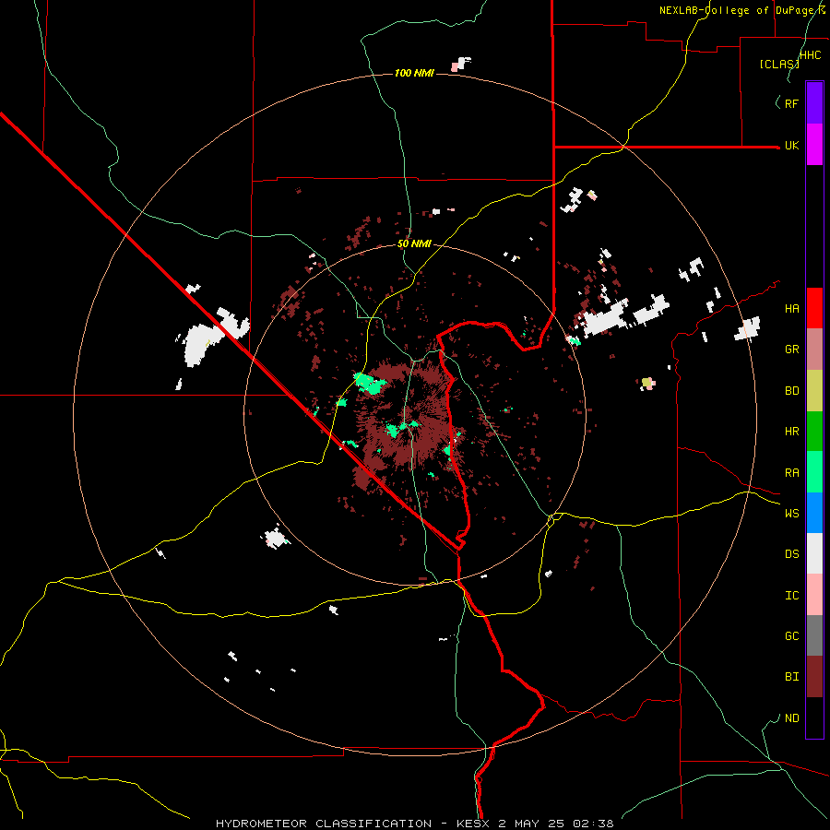Click the DS legend label
Screen dimensions: 830x830
(791, 554)
